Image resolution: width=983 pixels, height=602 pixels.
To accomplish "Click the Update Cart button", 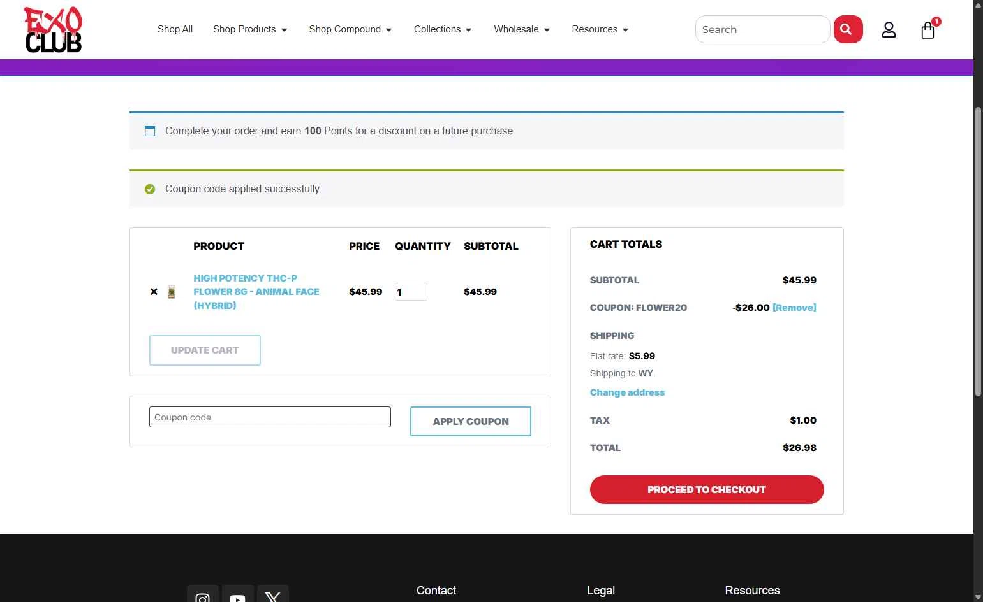I will coord(205,350).
